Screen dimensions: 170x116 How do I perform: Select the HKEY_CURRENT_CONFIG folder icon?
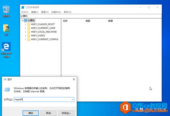29,39
